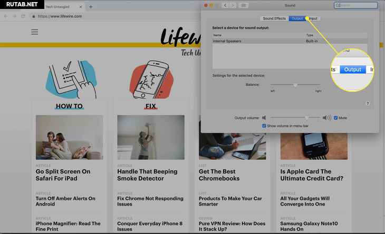
Task: Reload the Lifewire page
Action: (x=23, y=16)
